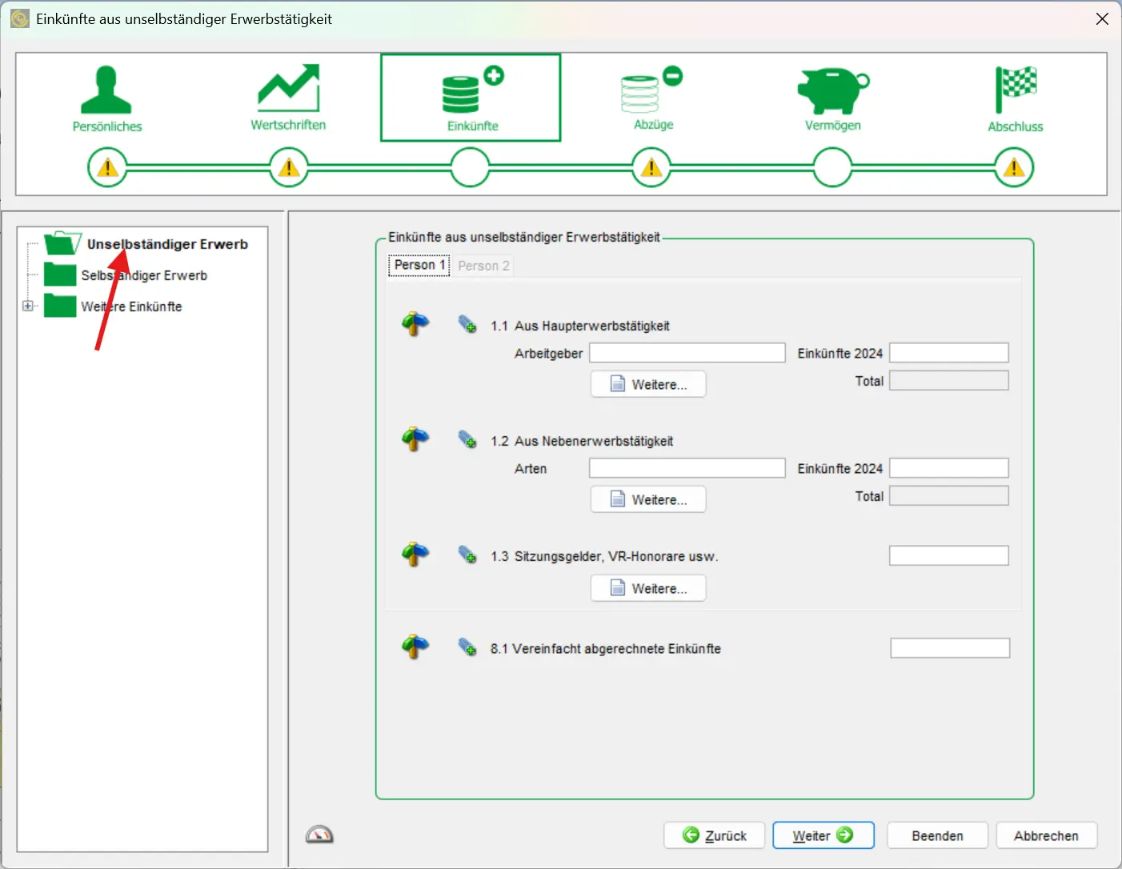
Task: Select the Wertschriften chart icon
Action: pyautogui.click(x=288, y=88)
